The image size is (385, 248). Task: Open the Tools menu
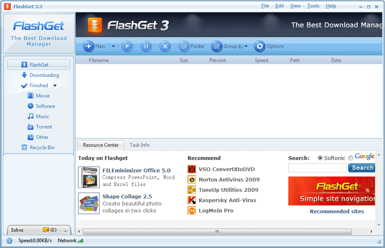pyautogui.click(x=313, y=6)
